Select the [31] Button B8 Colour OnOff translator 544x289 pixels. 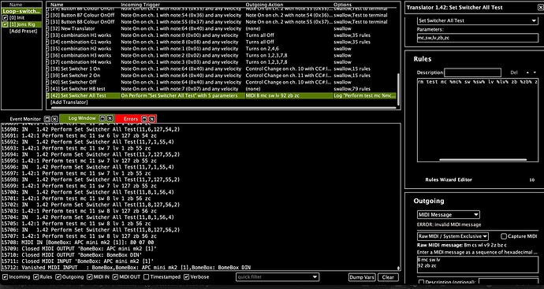tap(222, 22)
